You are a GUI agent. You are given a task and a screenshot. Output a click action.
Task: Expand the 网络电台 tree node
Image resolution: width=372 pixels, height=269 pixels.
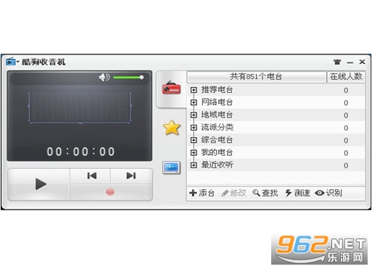tap(194, 102)
